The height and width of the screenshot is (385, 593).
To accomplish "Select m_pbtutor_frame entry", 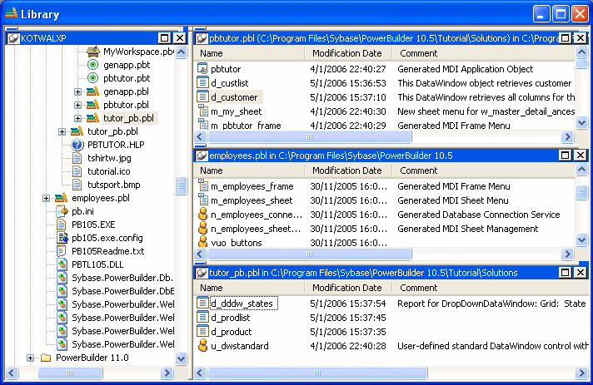I will coord(246,126).
